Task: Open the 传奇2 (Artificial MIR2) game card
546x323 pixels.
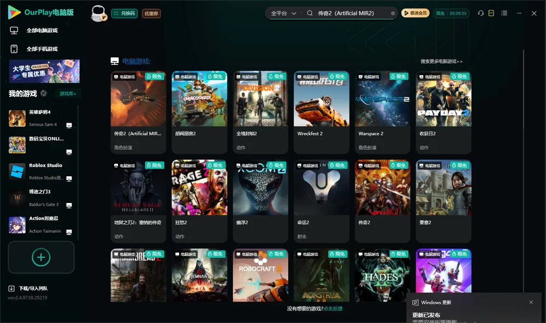Action: point(138,112)
